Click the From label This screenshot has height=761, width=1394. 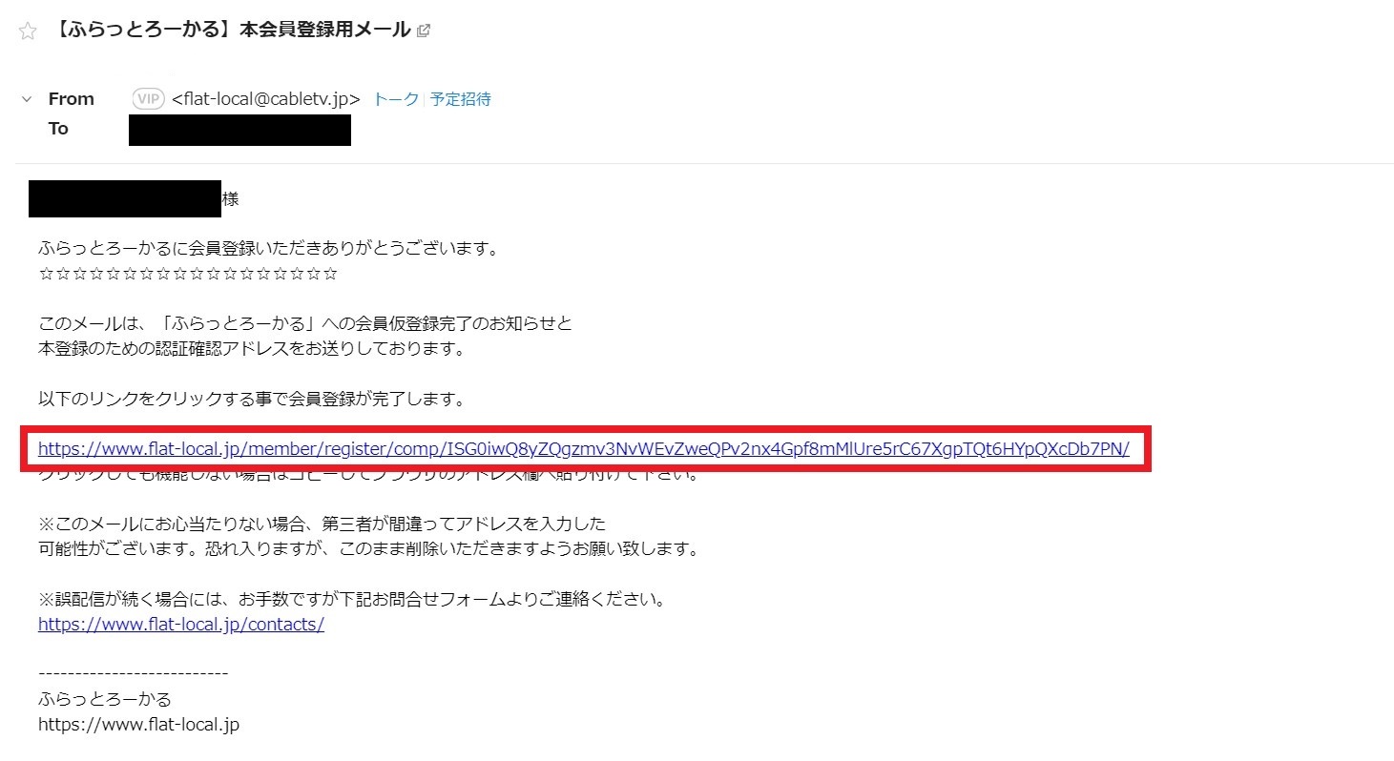click(x=72, y=98)
